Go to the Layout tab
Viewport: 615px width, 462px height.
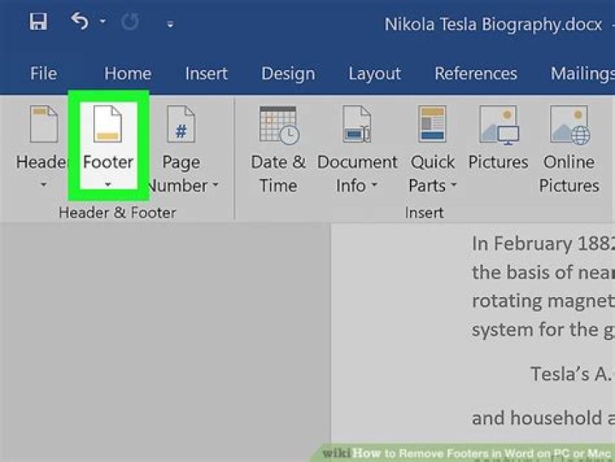pos(375,73)
